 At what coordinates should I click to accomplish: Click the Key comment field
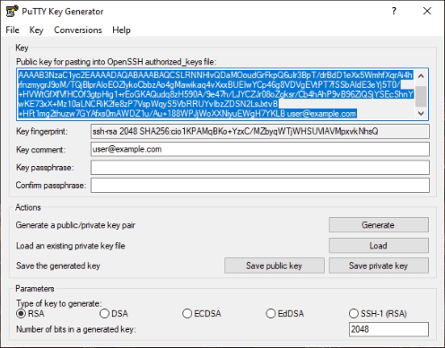[260, 149]
